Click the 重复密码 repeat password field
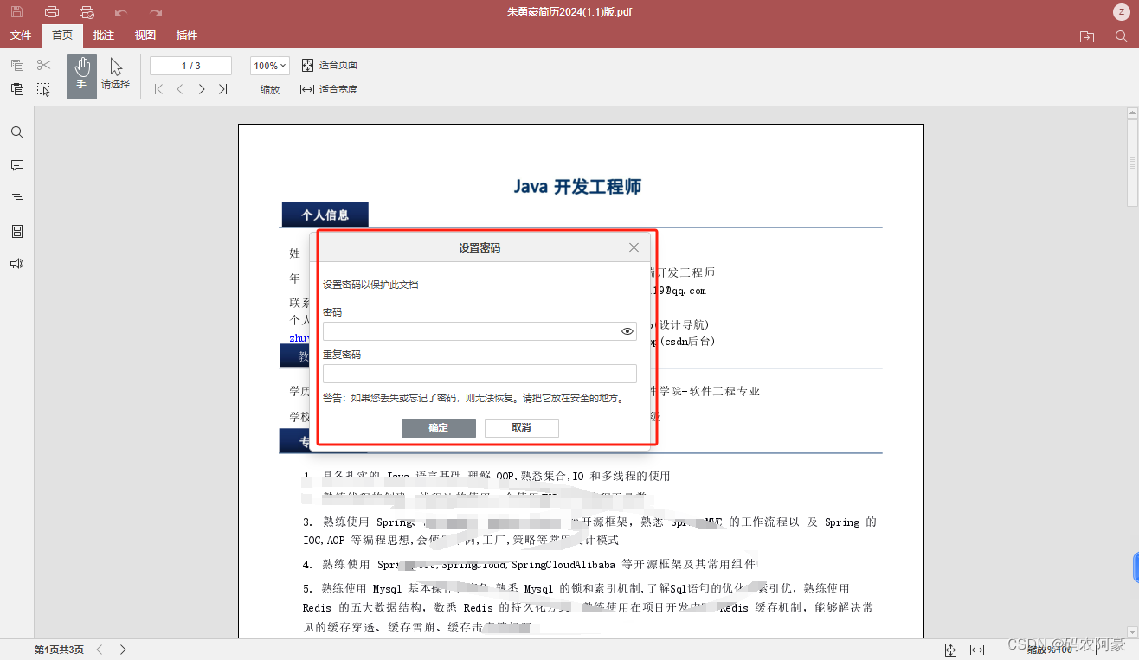This screenshot has height=660, width=1139. coord(479,374)
